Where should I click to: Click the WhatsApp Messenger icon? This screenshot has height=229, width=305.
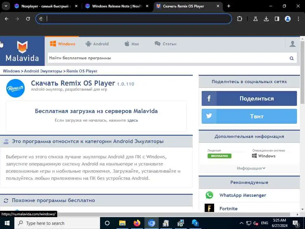(x=209, y=195)
